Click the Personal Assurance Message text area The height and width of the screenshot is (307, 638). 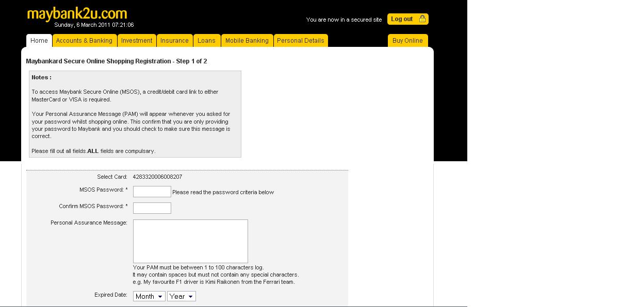pos(190,241)
